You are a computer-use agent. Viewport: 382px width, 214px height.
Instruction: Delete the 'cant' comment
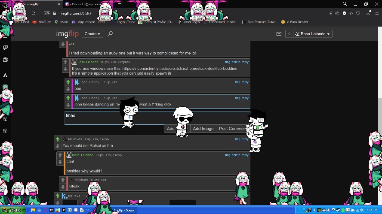[236, 155]
